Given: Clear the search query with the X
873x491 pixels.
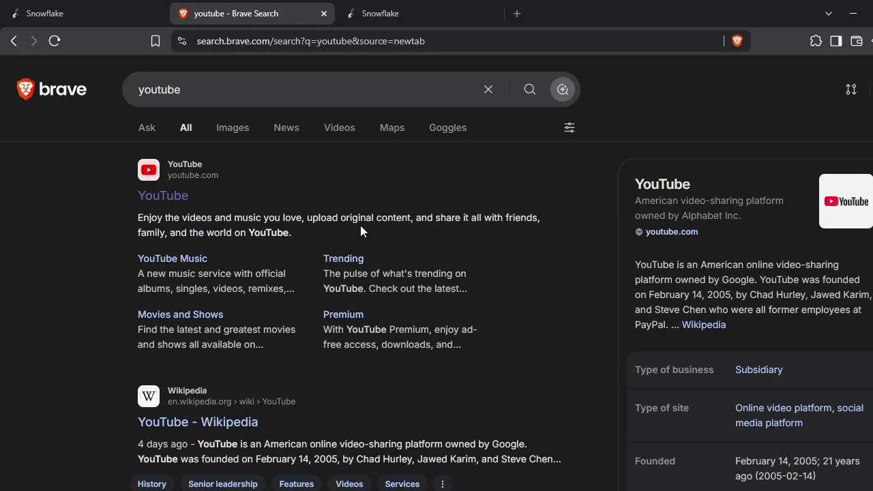Looking at the screenshot, I should (488, 89).
